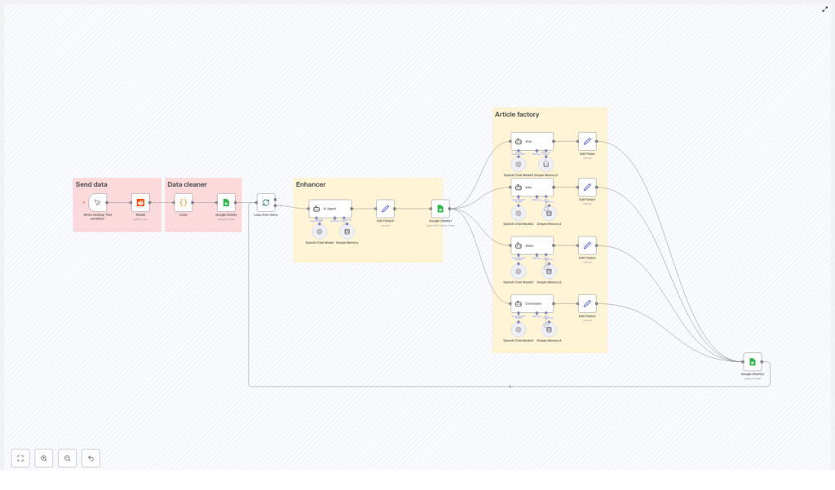
Task: Select the Reddit node
Action: click(x=140, y=202)
